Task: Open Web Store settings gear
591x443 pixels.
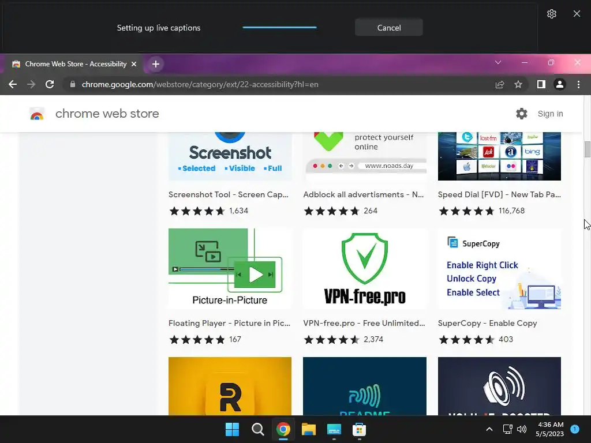Action: [521, 114]
